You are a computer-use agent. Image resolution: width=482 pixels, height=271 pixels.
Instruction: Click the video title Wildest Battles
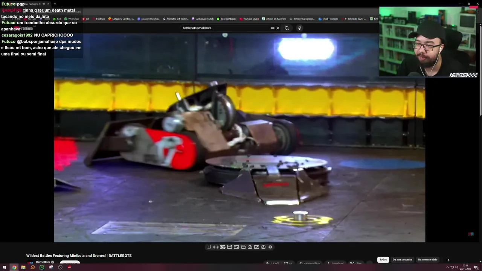(79, 256)
